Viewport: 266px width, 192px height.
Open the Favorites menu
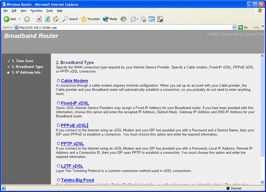pyautogui.click(x=36, y=11)
